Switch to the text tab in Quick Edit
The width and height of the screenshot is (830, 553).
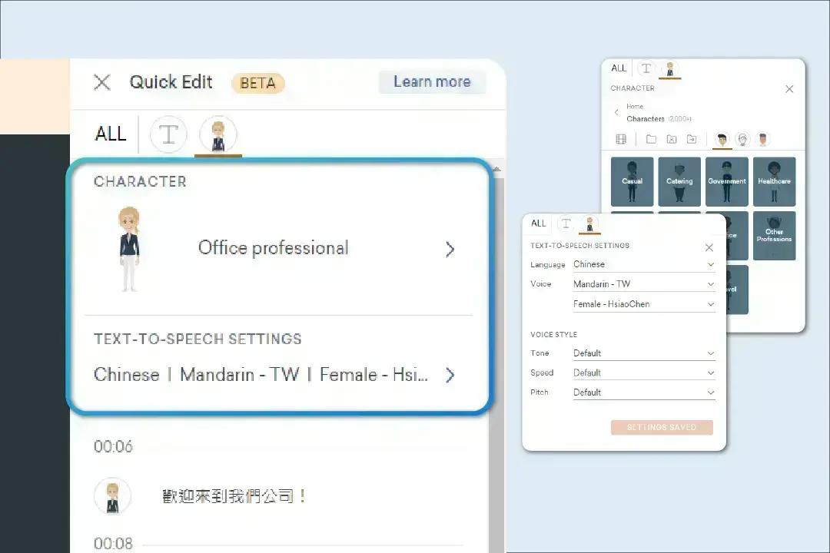click(x=168, y=134)
